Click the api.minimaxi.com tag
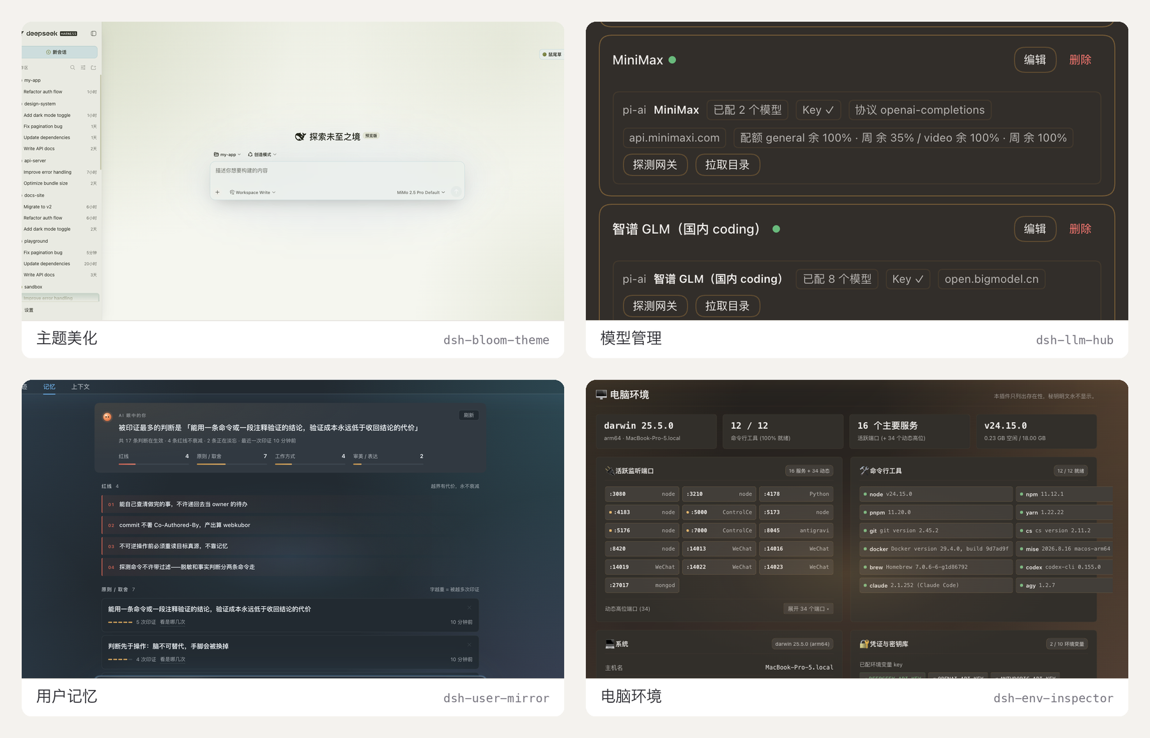 [x=674, y=138]
